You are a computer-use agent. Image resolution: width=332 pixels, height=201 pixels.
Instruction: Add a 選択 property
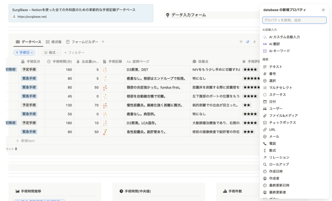click(294, 81)
